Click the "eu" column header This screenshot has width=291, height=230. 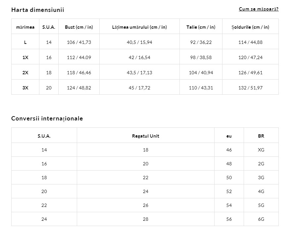click(229, 136)
